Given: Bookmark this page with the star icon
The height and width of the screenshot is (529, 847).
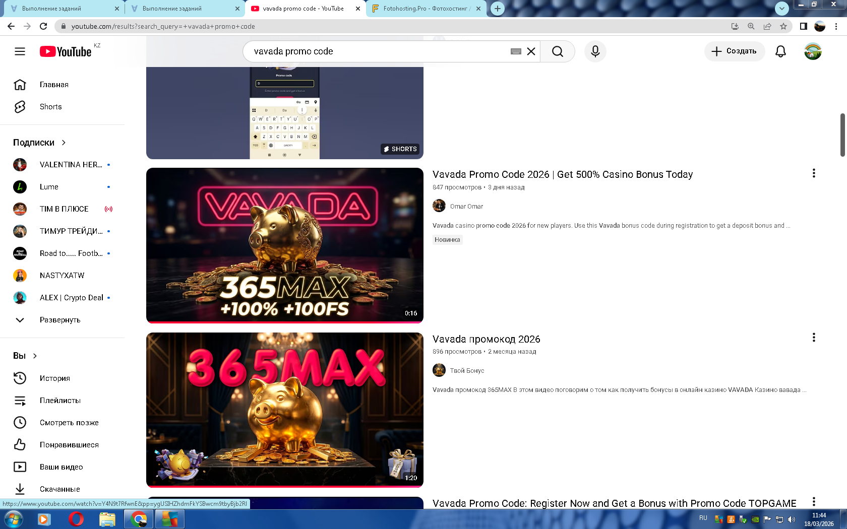Looking at the screenshot, I should coord(783,26).
